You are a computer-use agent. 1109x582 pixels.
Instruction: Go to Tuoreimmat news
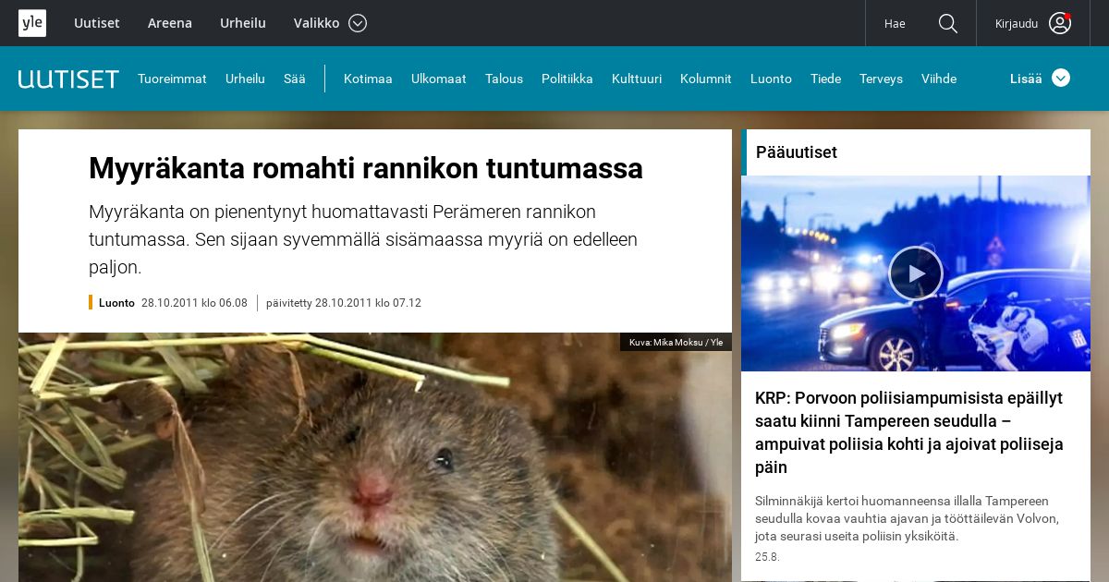coord(172,79)
